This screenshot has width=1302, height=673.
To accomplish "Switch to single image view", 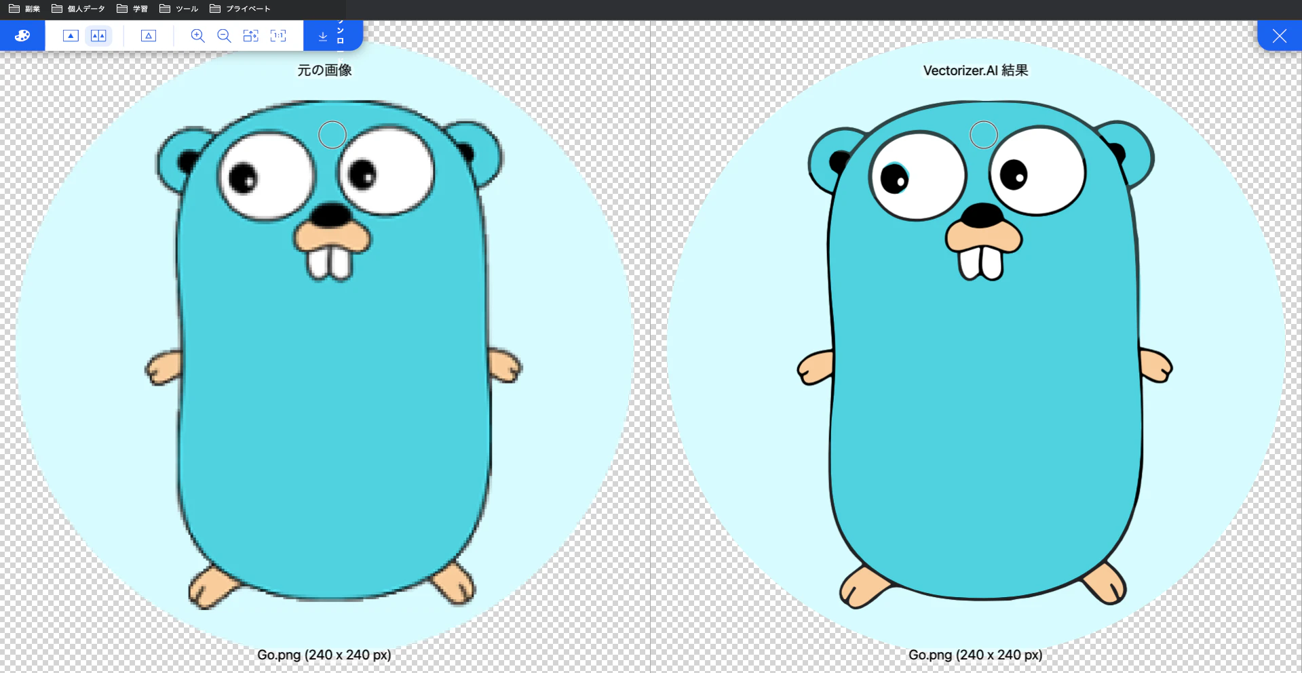I will click(71, 36).
